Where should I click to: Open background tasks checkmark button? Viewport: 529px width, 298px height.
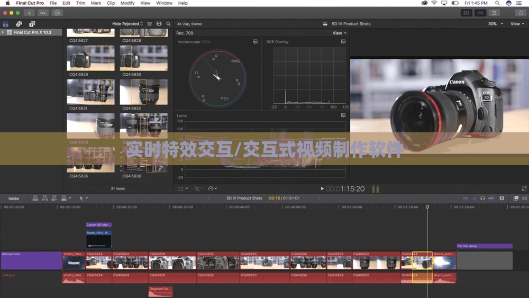point(57,13)
